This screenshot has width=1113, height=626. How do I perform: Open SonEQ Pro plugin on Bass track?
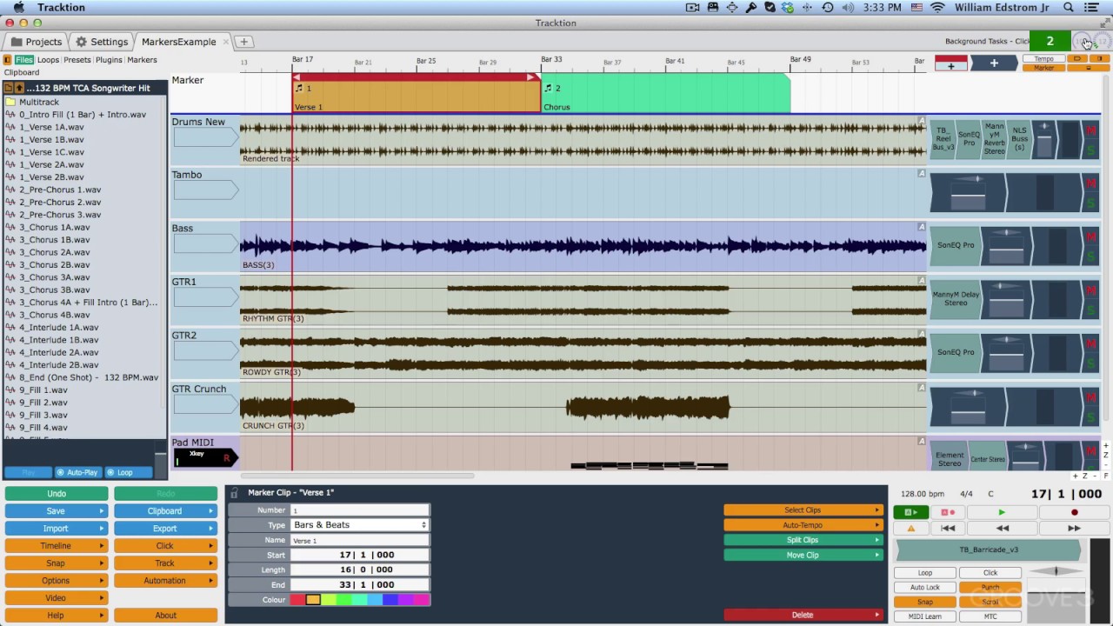[x=956, y=245]
